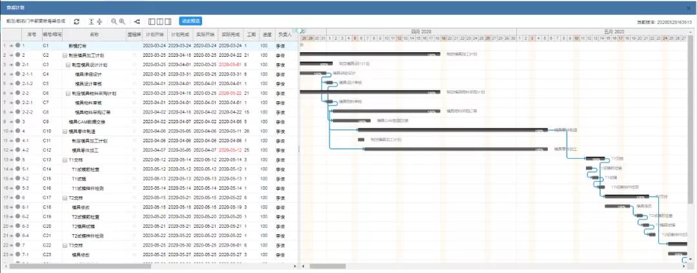Zoom in the Gantt timeline
The image size is (697, 273).
[122, 21]
